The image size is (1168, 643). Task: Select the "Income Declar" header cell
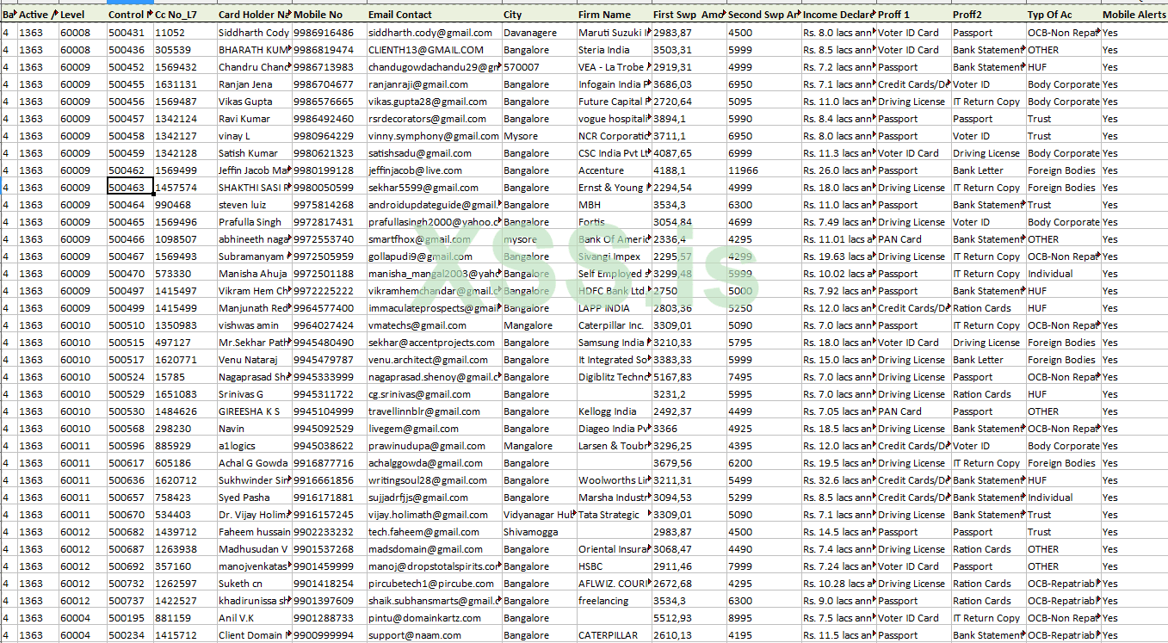tap(838, 15)
